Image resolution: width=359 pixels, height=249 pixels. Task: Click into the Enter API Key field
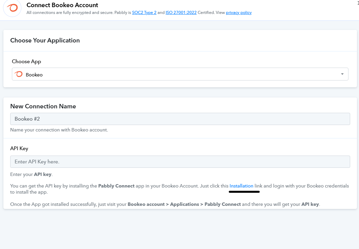180,162
